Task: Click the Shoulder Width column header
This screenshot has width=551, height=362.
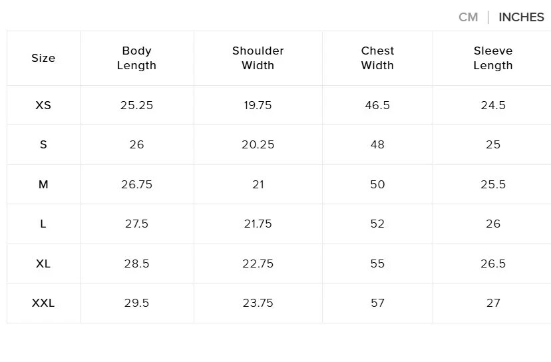Action: pyautogui.click(x=258, y=58)
